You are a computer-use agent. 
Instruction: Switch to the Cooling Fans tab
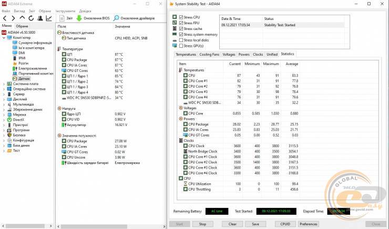pos(209,54)
